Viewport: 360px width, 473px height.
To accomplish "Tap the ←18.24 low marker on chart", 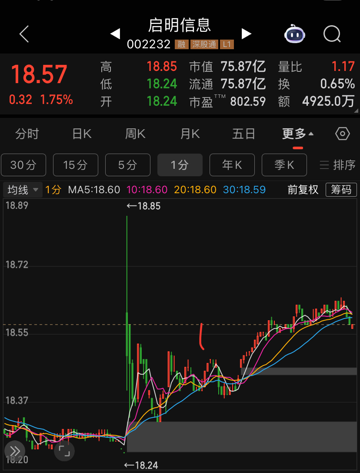I will (141, 465).
